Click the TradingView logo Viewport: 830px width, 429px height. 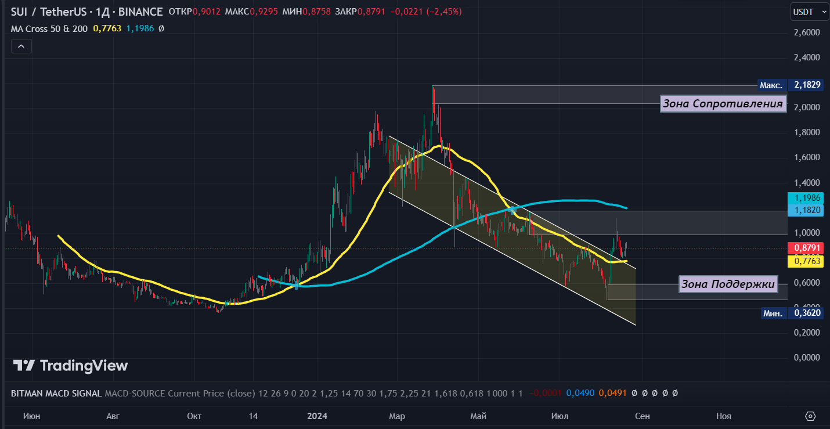[70, 366]
